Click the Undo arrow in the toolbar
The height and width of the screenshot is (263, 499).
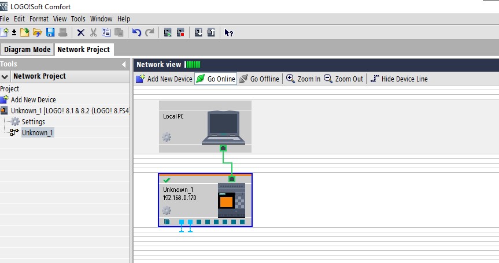click(136, 32)
